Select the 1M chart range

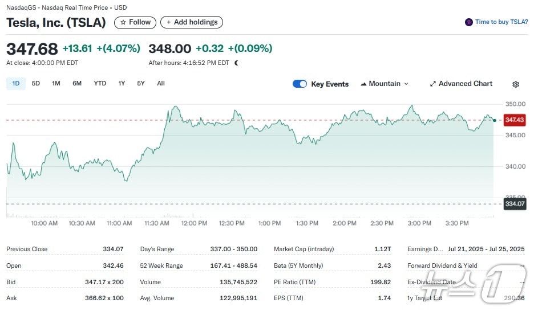pos(56,84)
